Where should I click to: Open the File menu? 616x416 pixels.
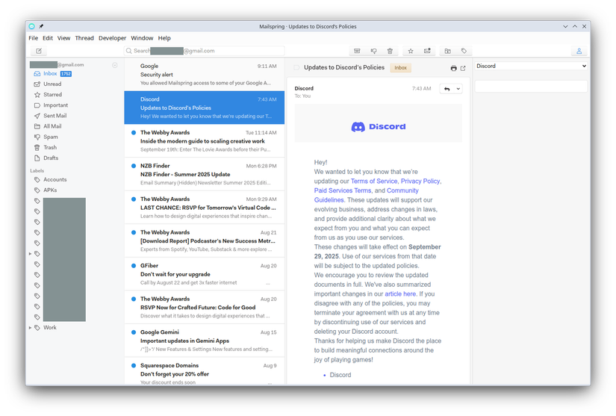[x=34, y=38]
